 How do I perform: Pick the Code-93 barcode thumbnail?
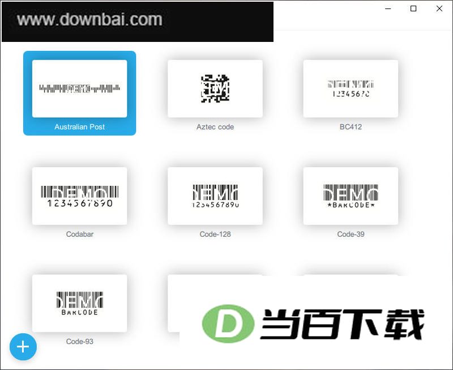pos(79,303)
